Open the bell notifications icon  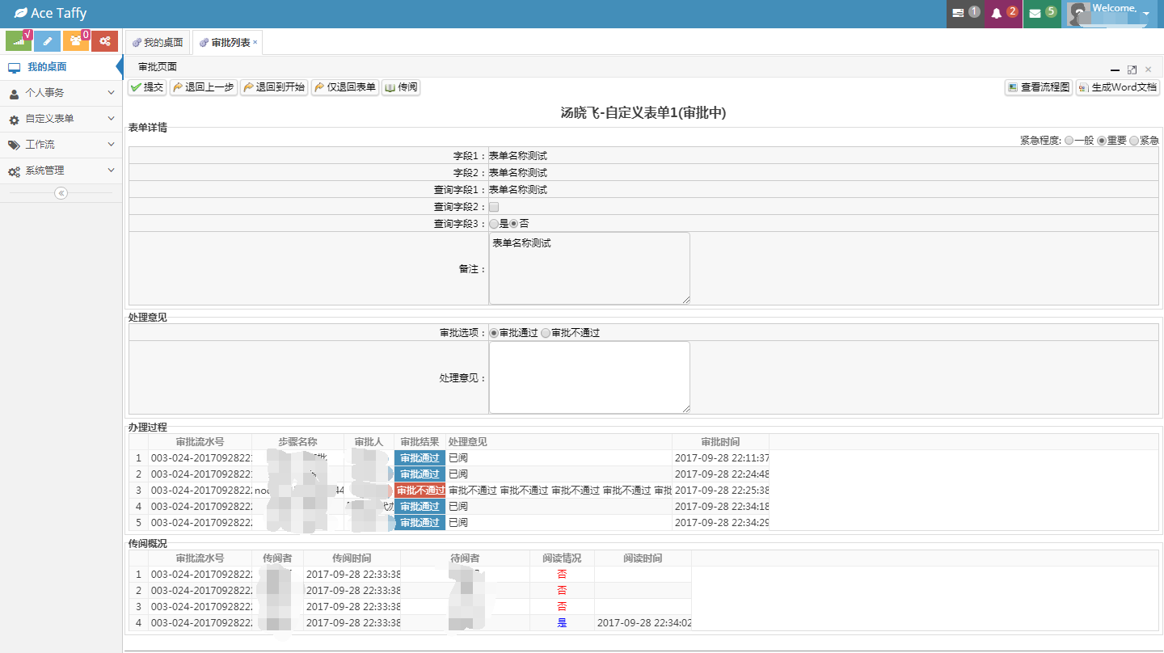[1003, 14]
